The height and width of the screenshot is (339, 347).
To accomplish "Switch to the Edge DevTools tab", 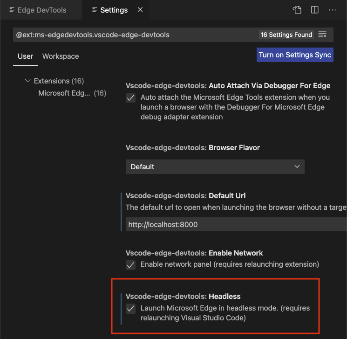I will tap(41, 10).
